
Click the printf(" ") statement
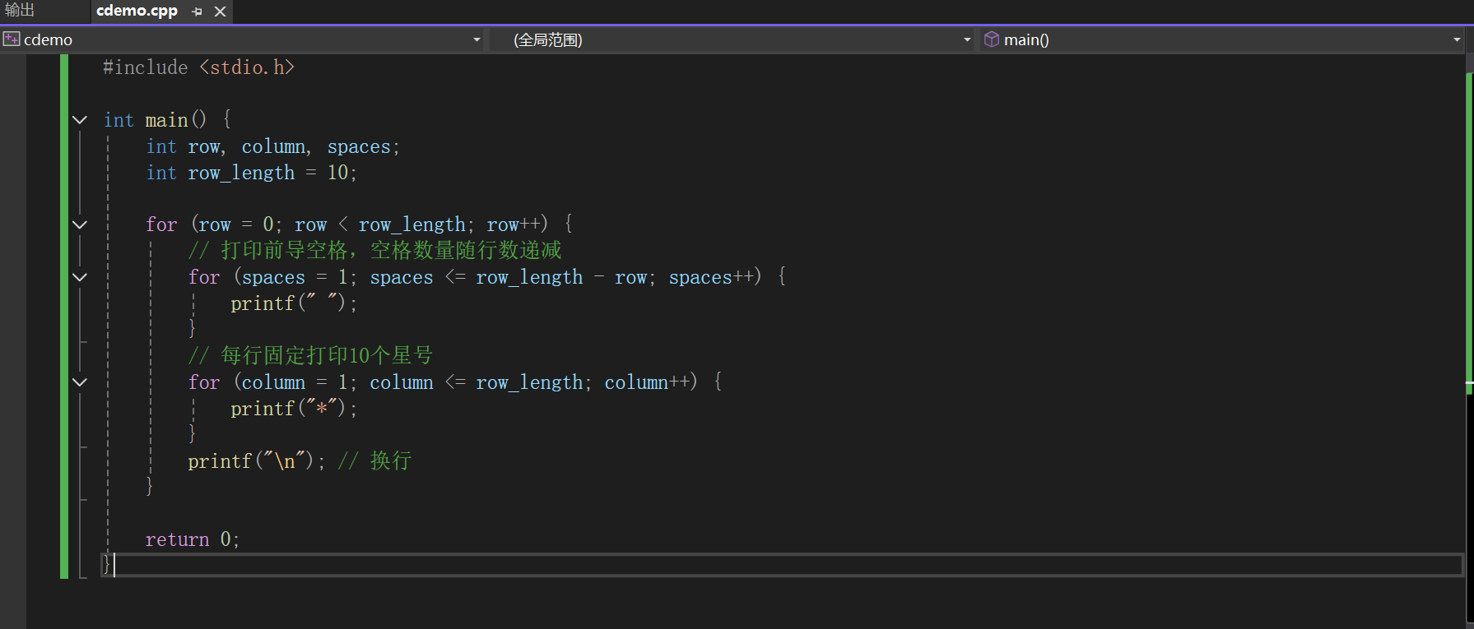(x=294, y=303)
